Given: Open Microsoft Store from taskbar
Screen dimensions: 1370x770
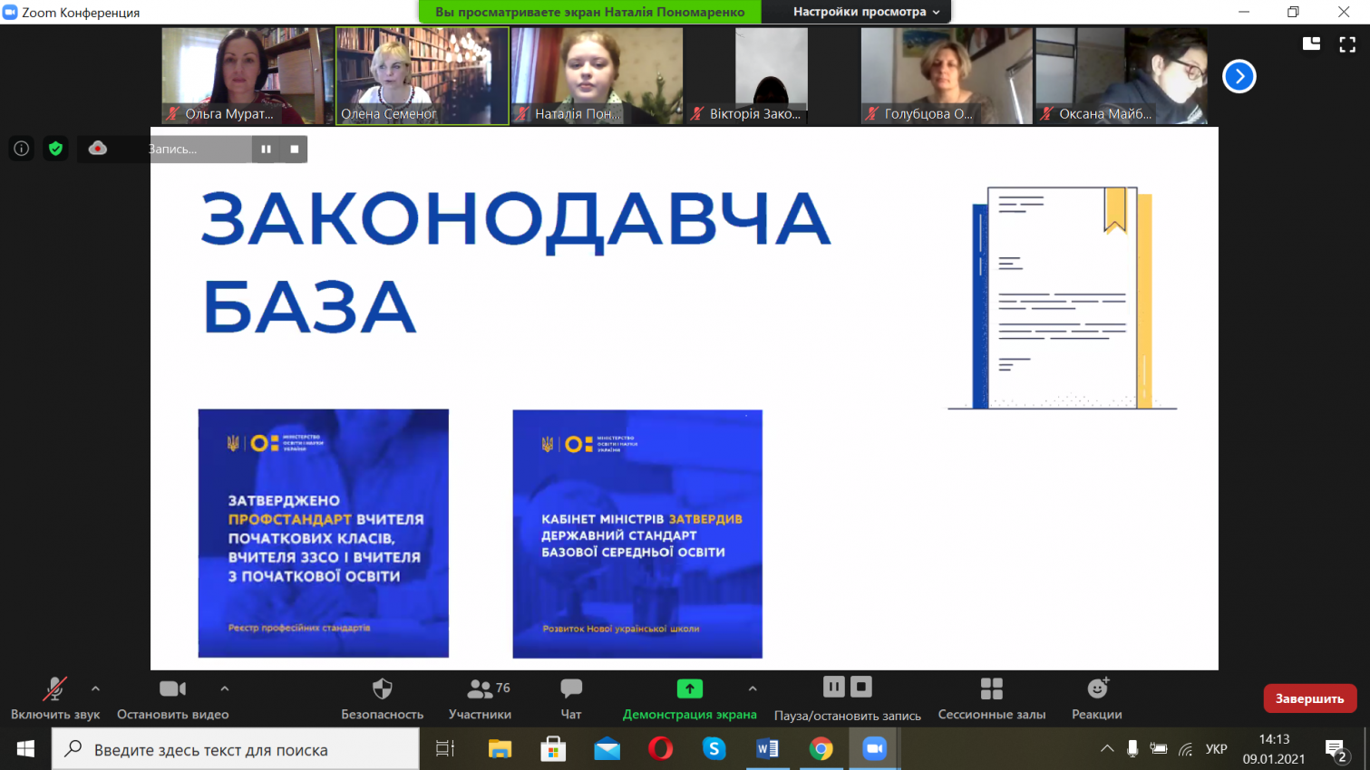Looking at the screenshot, I should 553,749.
